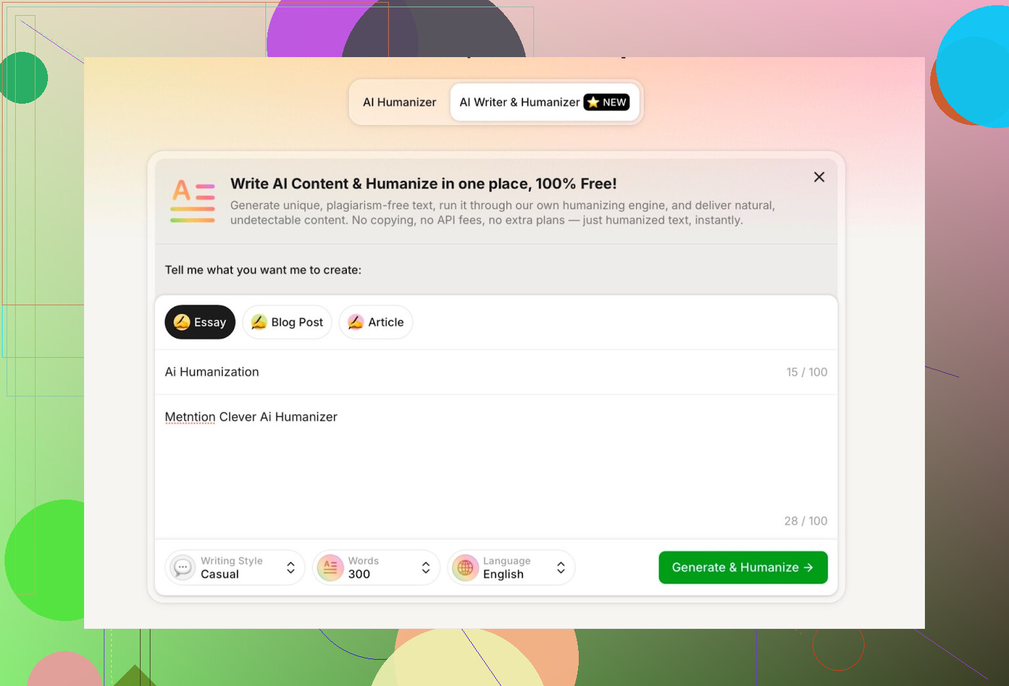Click the Generate & Humanize button
This screenshot has width=1009, height=686.
pyautogui.click(x=743, y=567)
